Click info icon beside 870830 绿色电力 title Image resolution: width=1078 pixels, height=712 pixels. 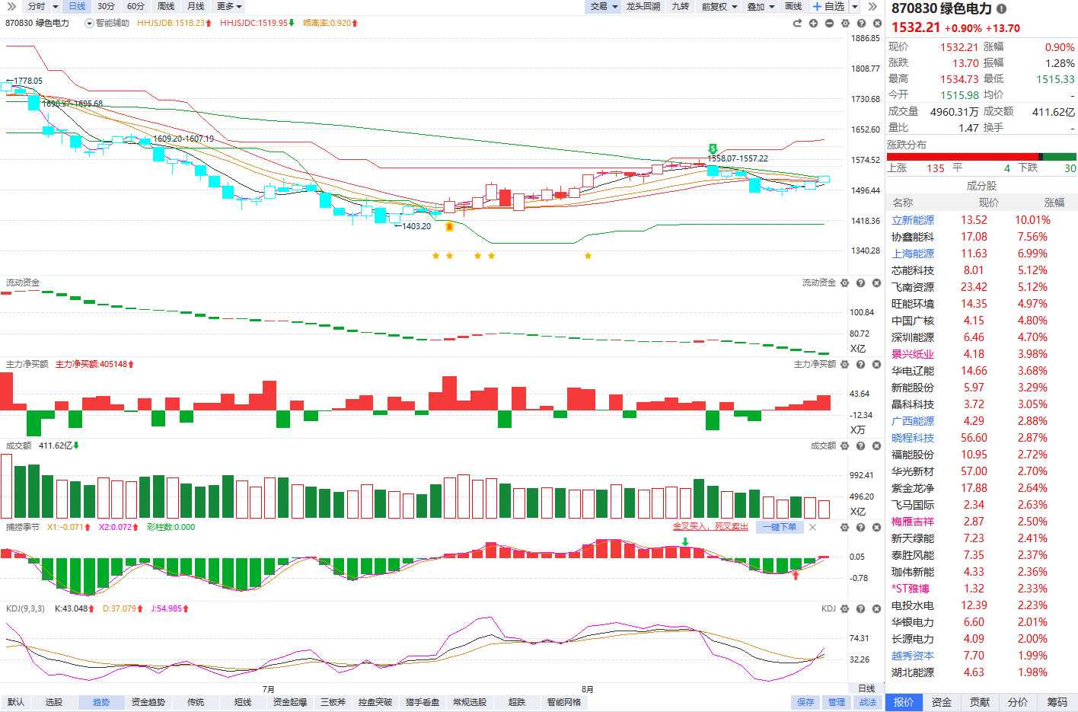coord(1001,8)
